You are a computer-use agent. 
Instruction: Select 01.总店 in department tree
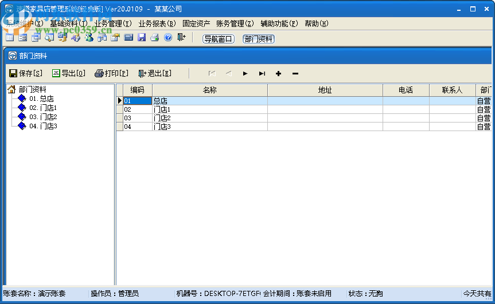tap(42, 98)
